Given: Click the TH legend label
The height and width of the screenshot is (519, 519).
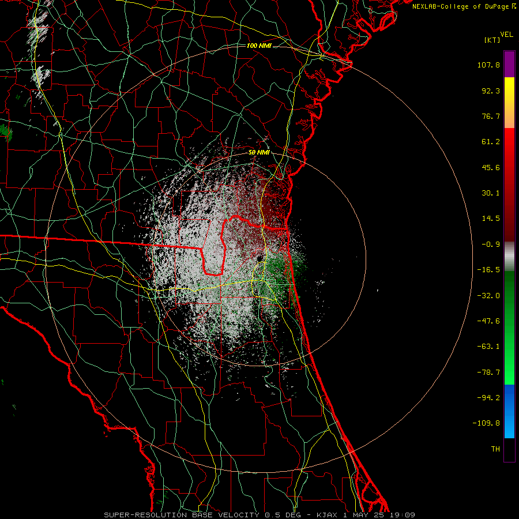Looking at the screenshot, I should point(495,449).
